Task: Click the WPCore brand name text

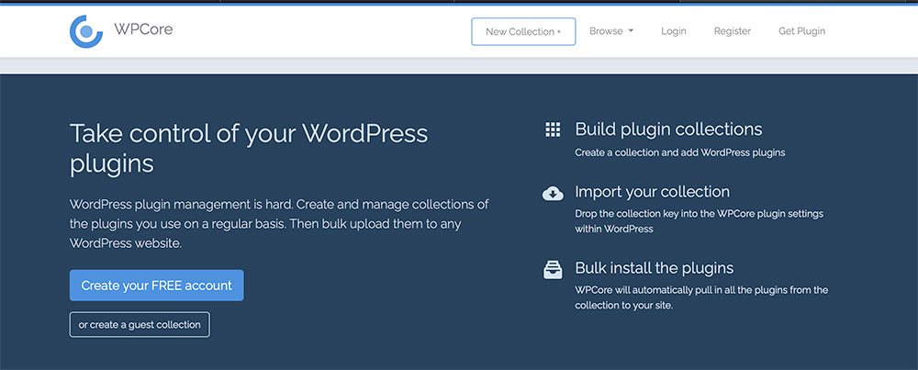Action: [x=143, y=29]
